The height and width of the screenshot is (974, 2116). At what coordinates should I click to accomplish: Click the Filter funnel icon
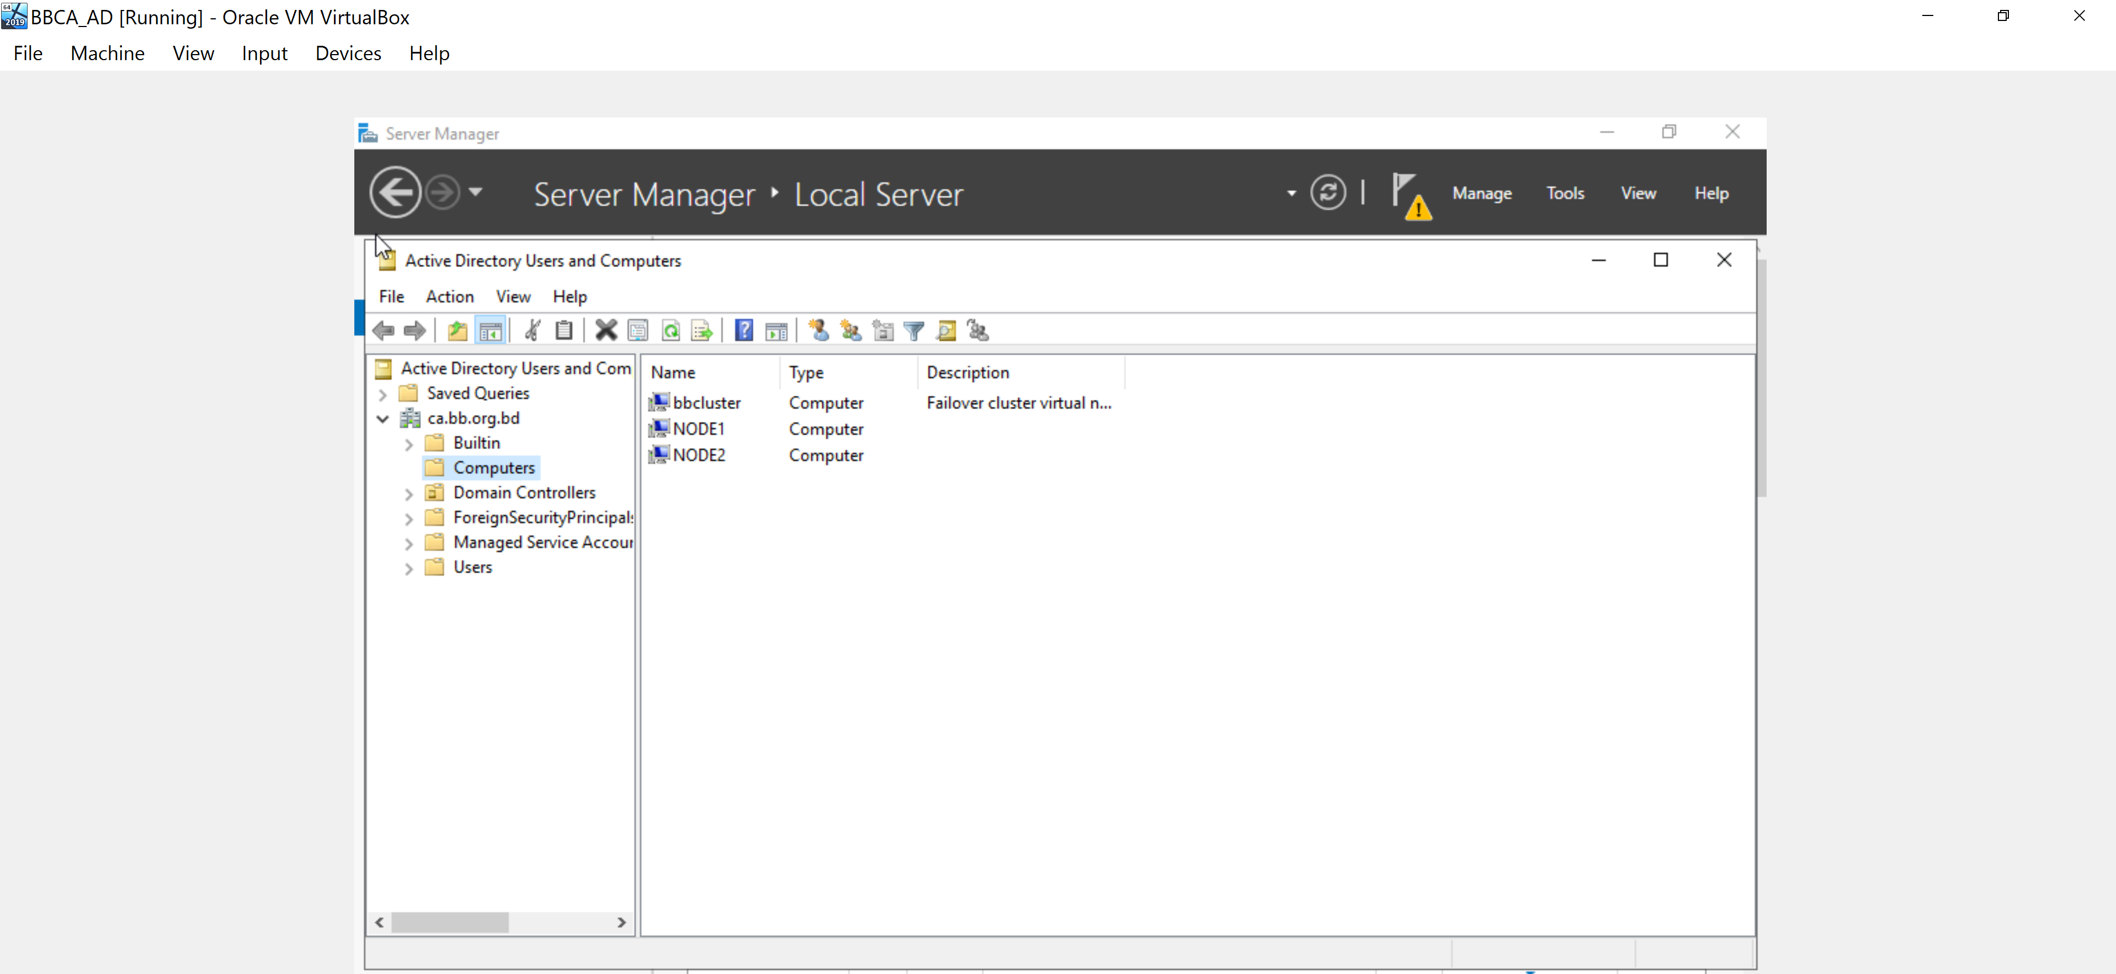[915, 331]
